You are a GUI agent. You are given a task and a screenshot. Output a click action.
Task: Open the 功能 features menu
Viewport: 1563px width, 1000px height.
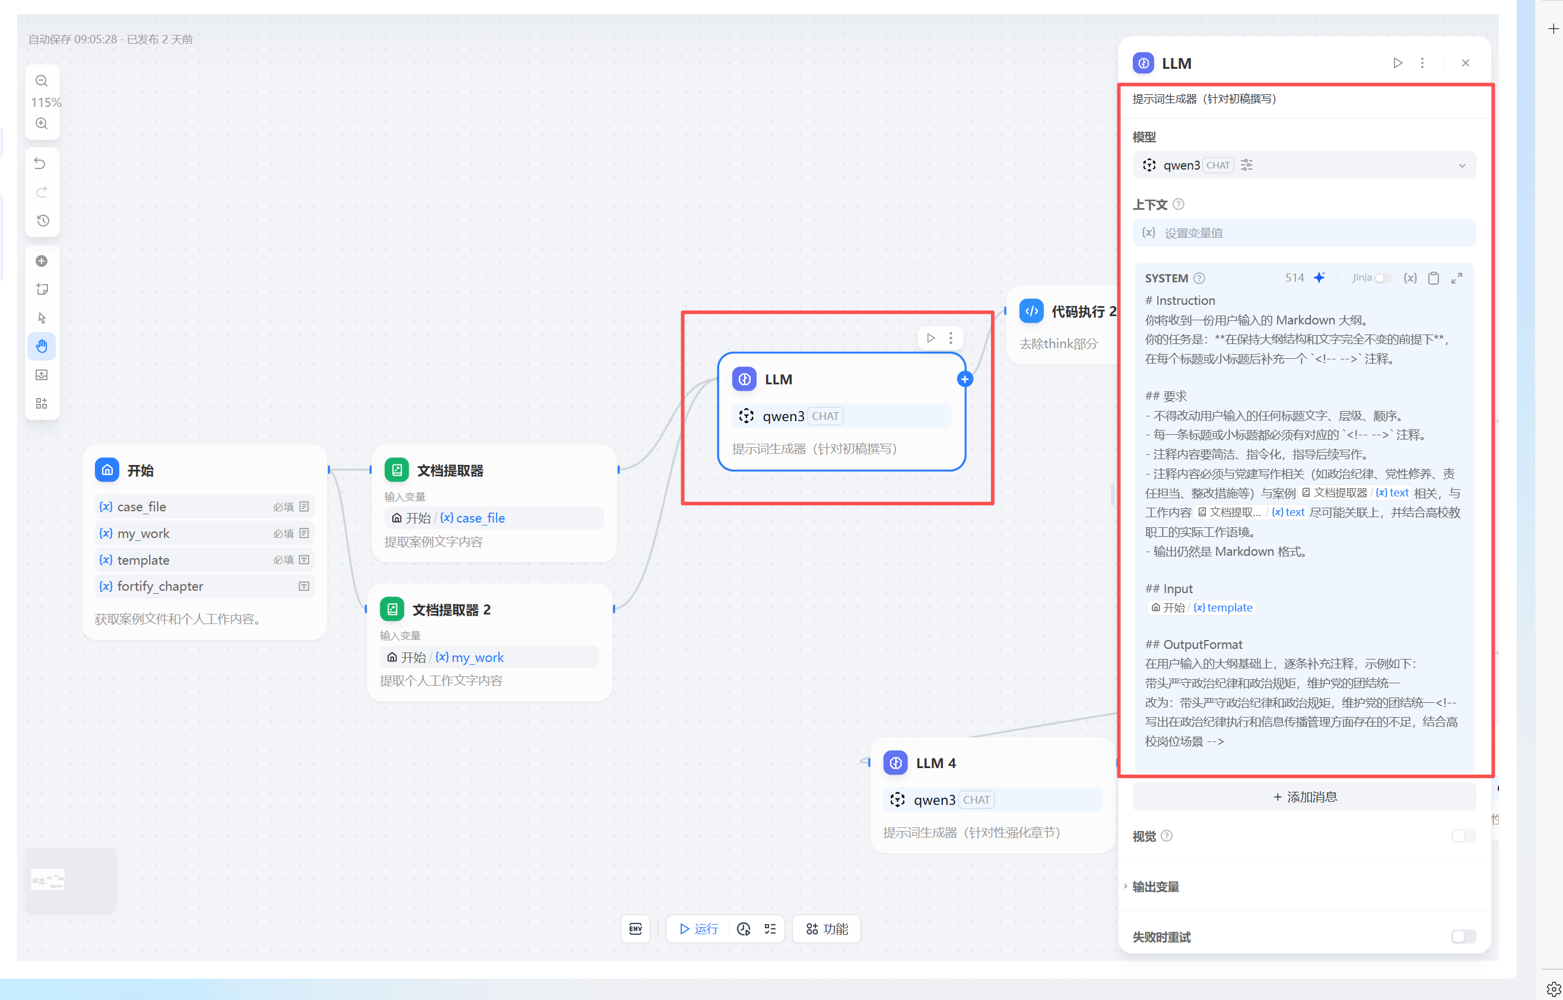pos(827,929)
